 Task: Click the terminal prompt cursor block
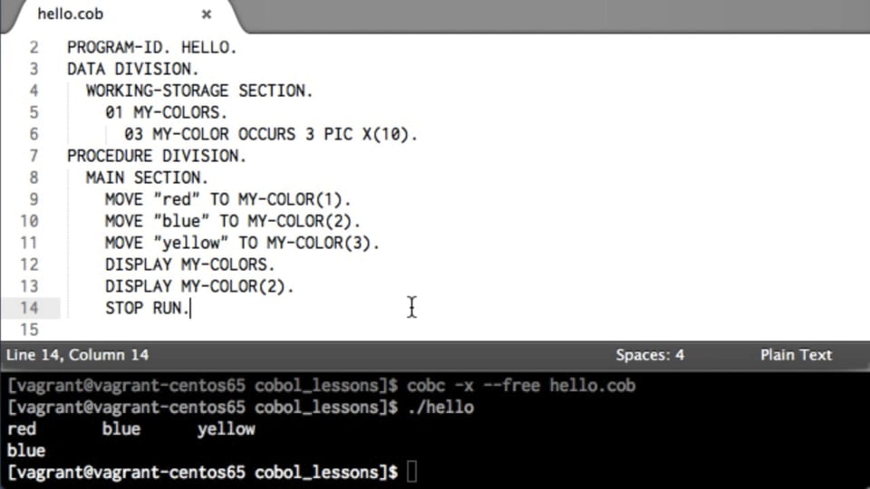[x=411, y=473]
